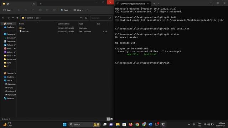Open Music quick access item
Viewport: 228px width, 128px height.
[x=9, y=49]
